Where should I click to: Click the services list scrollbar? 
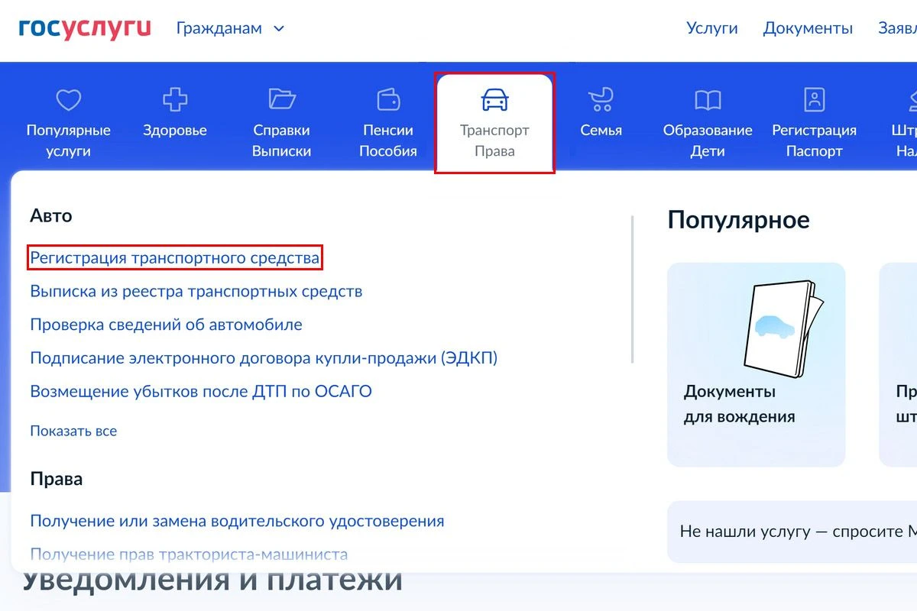tap(632, 289)
